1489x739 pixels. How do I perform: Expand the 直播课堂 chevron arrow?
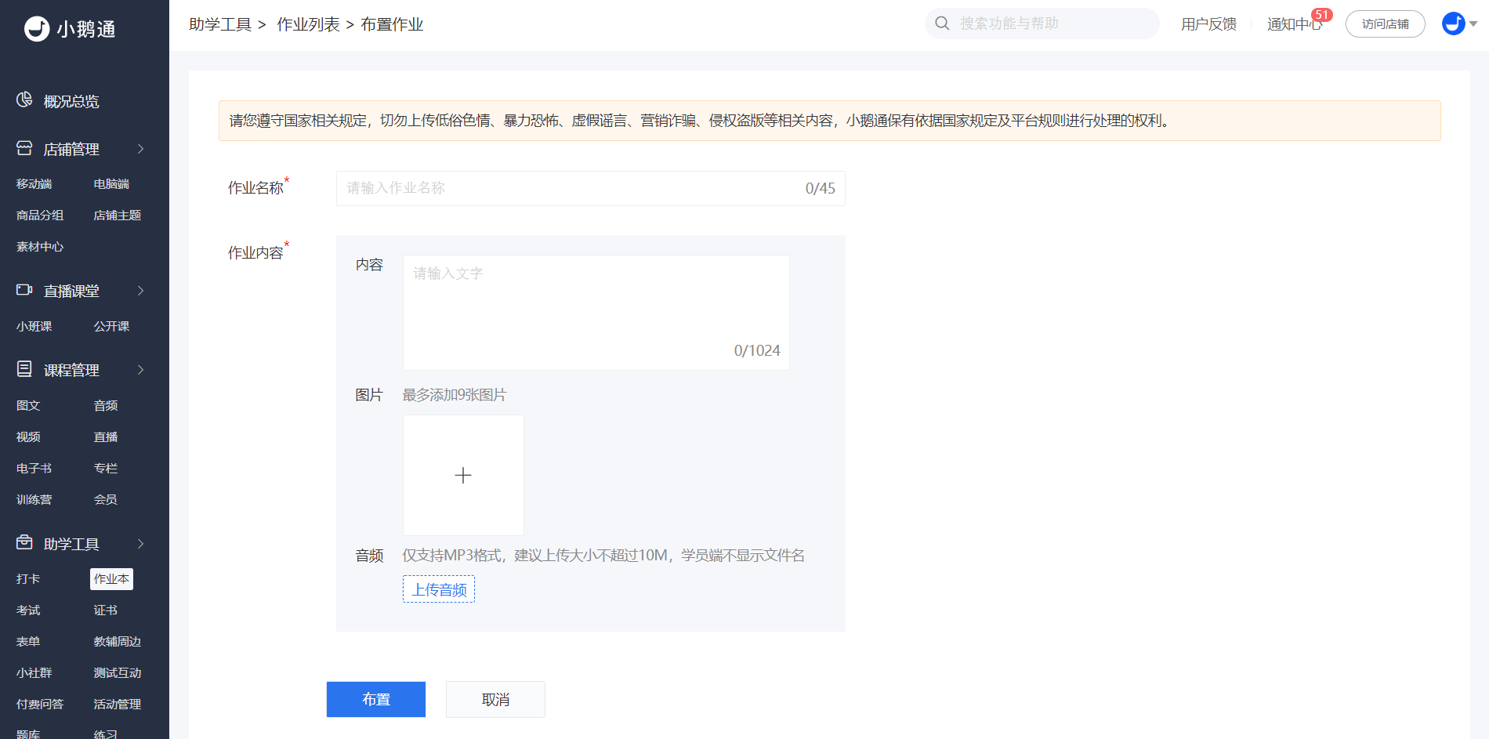click(x=141, y=291)
